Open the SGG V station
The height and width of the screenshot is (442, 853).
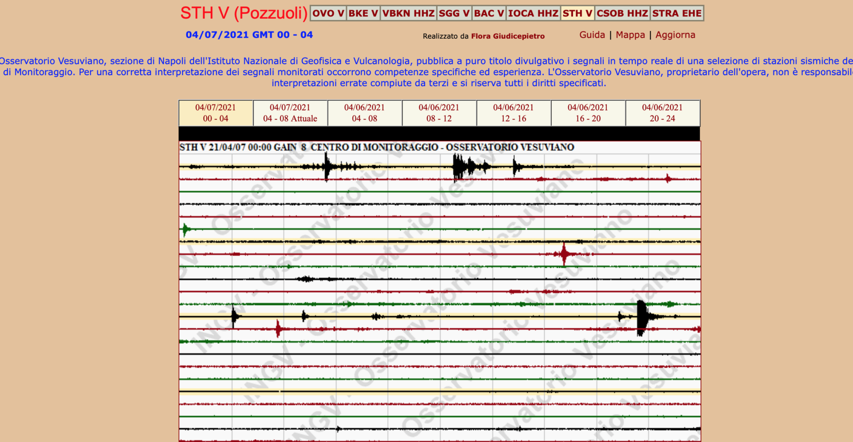(454, 13)
